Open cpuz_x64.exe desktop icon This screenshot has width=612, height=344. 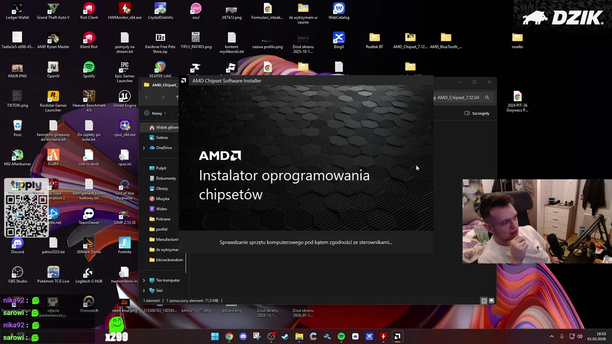125,128
